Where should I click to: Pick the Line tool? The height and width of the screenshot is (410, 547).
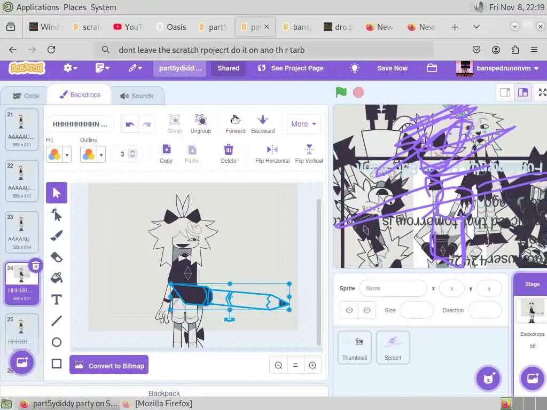click(57, 321)
